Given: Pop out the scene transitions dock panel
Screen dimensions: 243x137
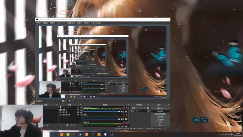Looking at the screenshot, I should 148,105.
